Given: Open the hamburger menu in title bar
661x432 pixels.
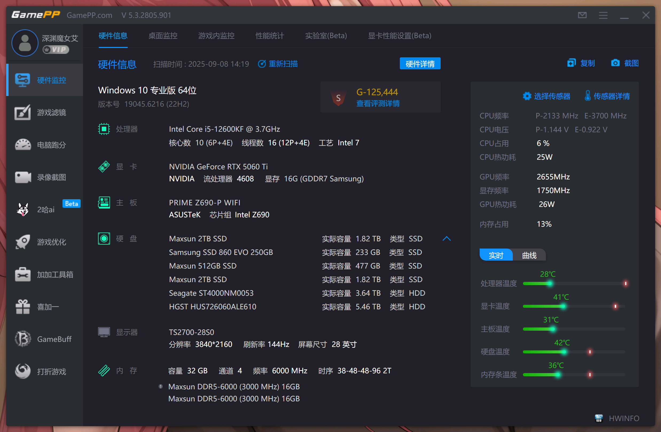Looking at the screenshot, I should pos(603,15).
